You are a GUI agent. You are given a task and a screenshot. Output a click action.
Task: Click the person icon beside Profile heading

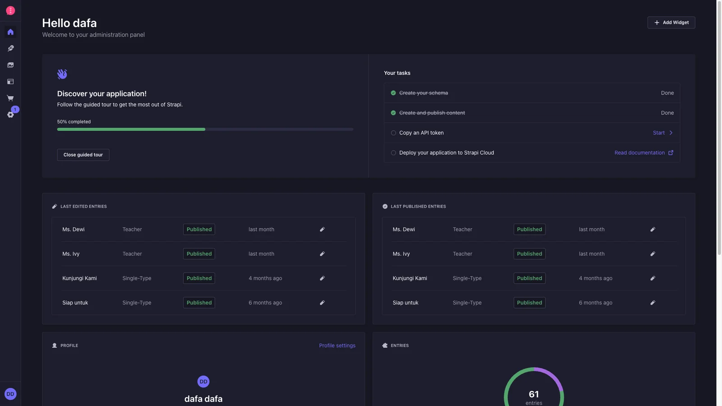55,346
